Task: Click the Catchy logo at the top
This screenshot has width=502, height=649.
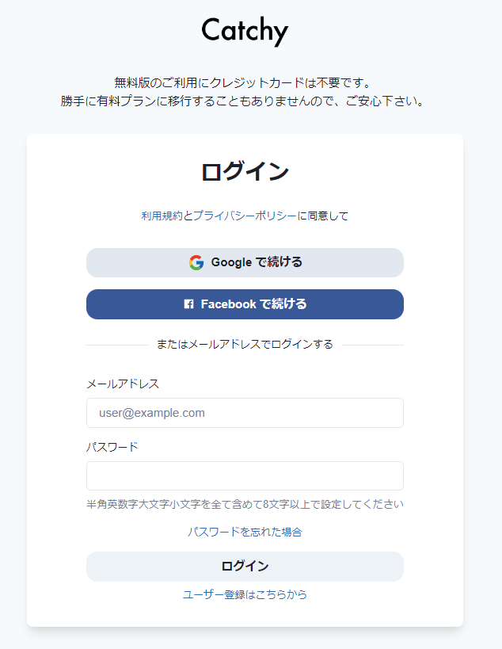Action: [245, 31]
